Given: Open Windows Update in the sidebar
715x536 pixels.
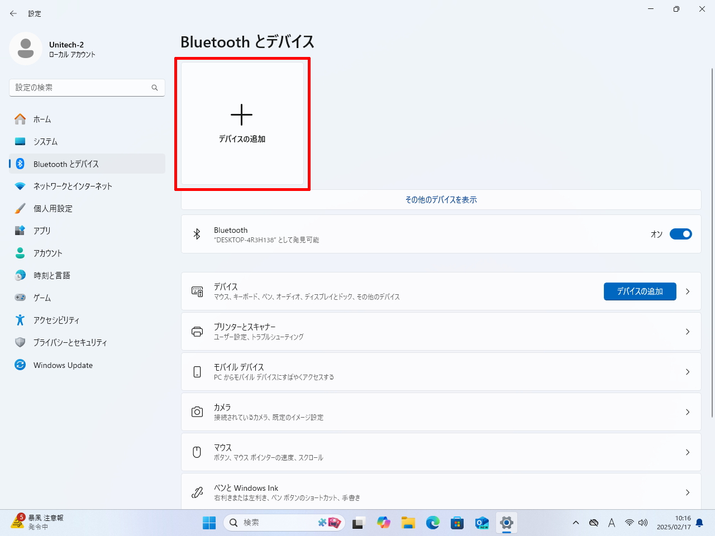Looking at the screenshot, I should (63, 365).
